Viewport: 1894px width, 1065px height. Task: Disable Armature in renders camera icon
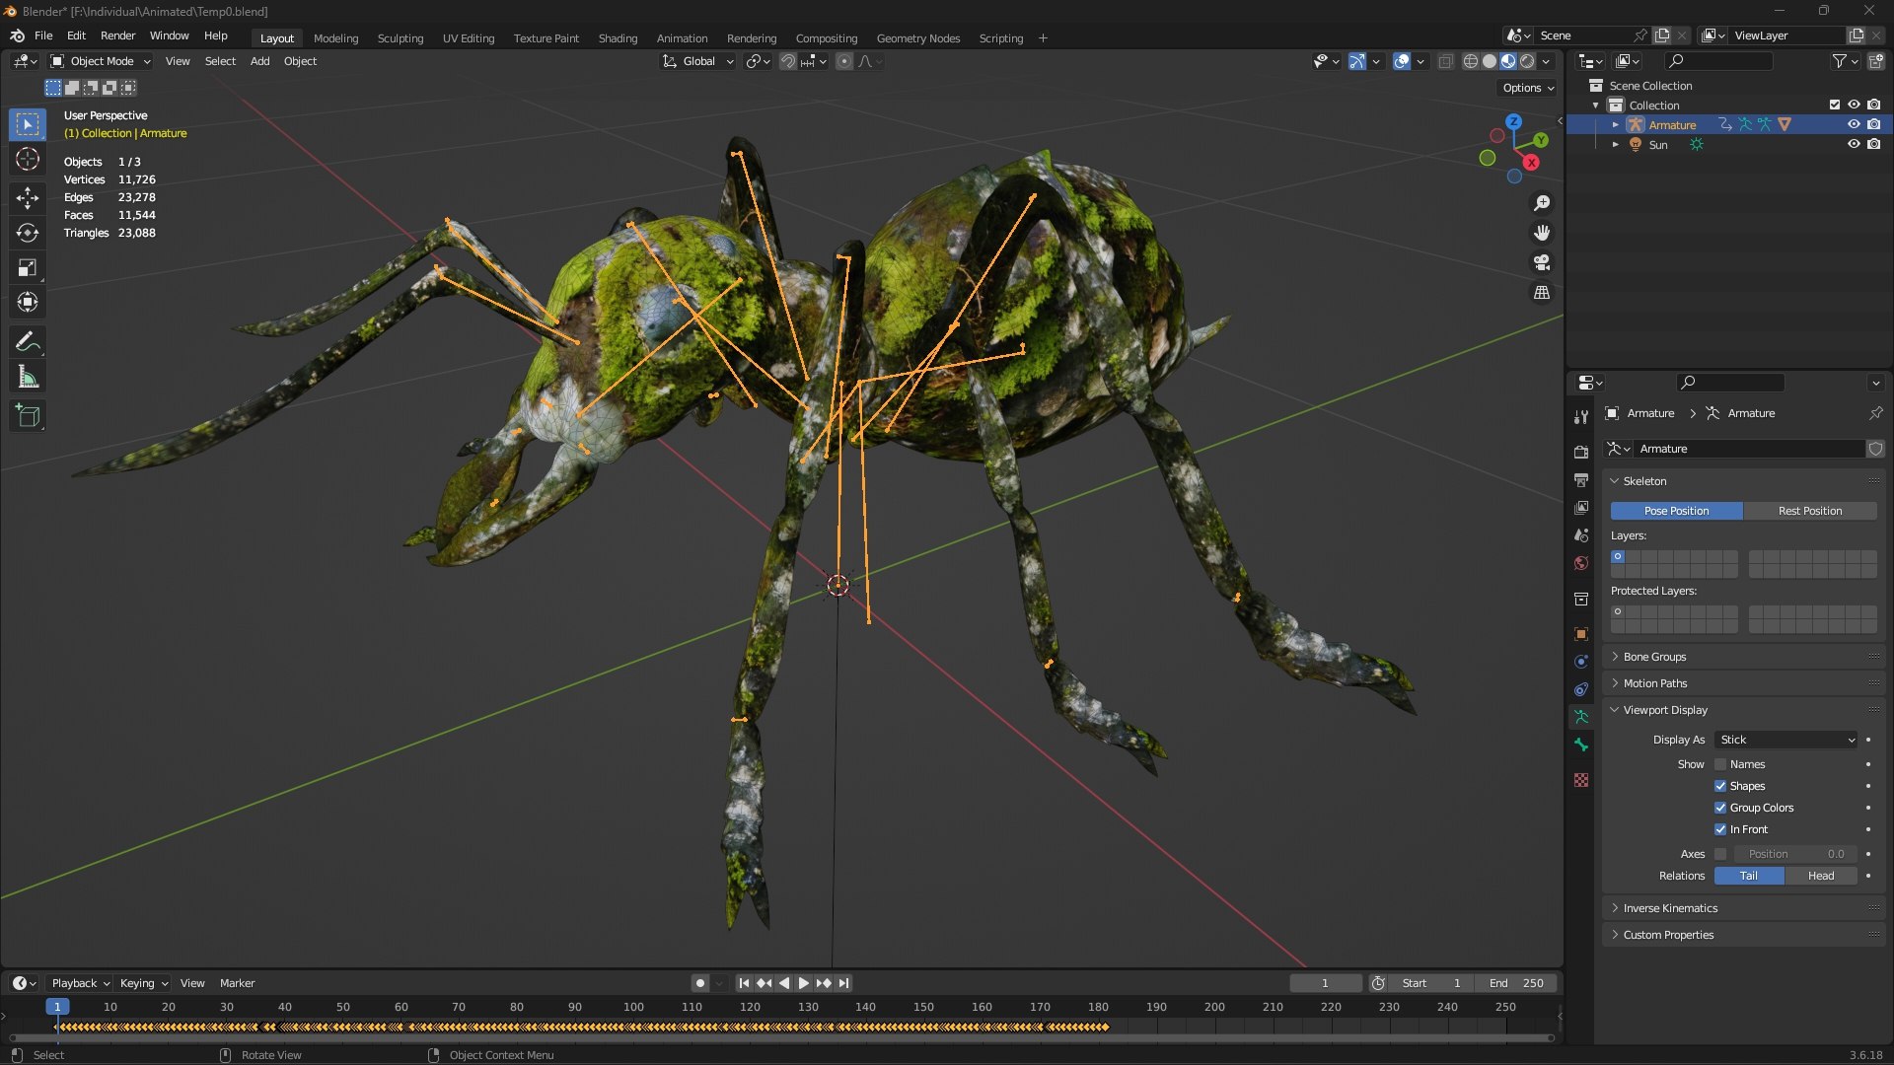tap(1873, 124)
